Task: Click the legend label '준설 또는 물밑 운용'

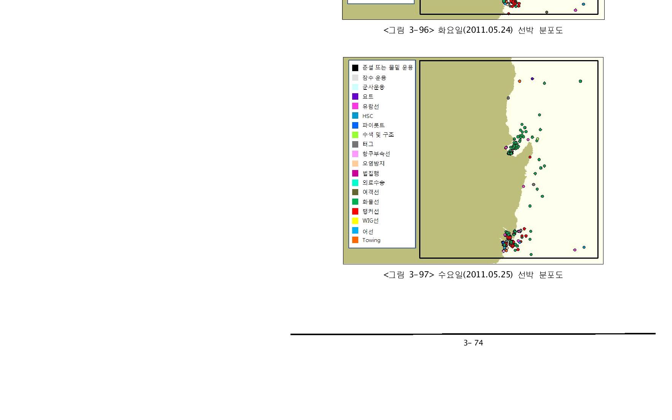Action: pos(388,67)
